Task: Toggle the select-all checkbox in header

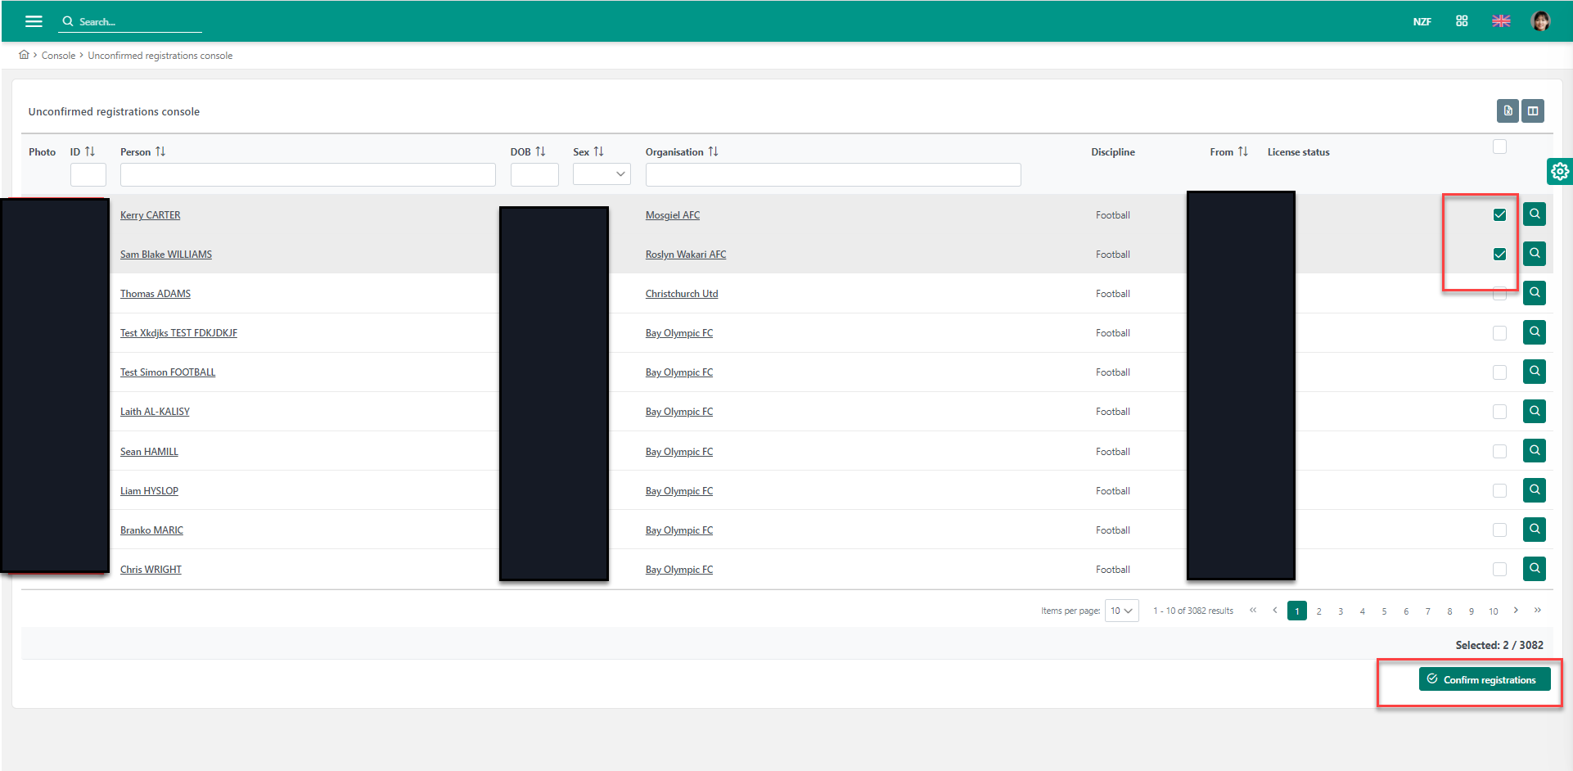Action: click(x=1499, y=147)
